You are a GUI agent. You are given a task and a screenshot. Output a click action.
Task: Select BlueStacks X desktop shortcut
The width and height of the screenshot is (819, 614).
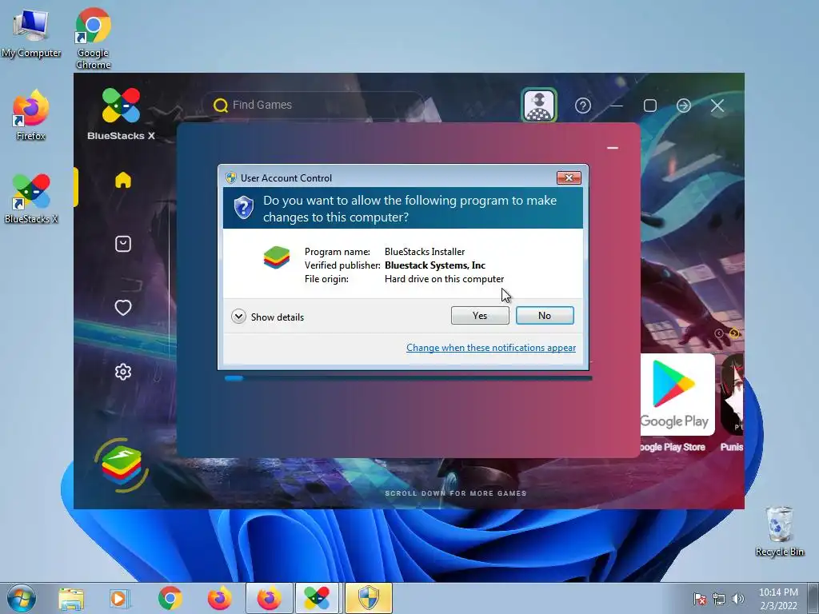point(31,199)
